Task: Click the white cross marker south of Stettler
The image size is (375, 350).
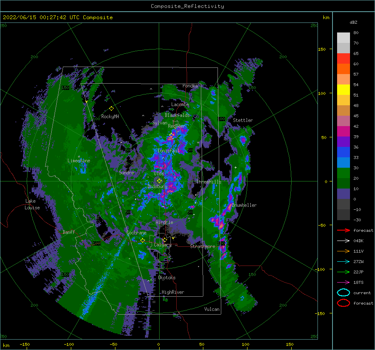Action: pos(235,167)
